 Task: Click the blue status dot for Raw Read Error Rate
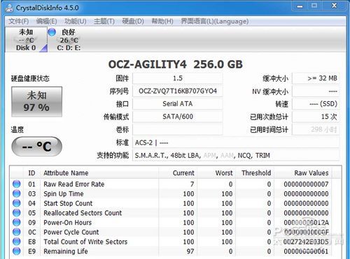tap(17, 184)
